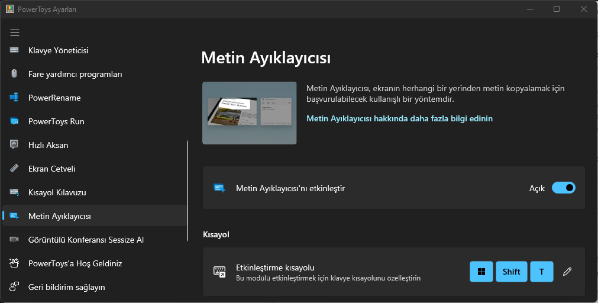Click the Kısayol section heading
Screen dimensions: 598x303
click(216, 234)
